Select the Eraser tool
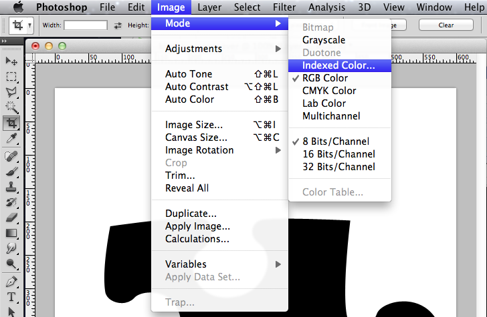This screenshot has width=487, height=317. (x=11, y=218)
